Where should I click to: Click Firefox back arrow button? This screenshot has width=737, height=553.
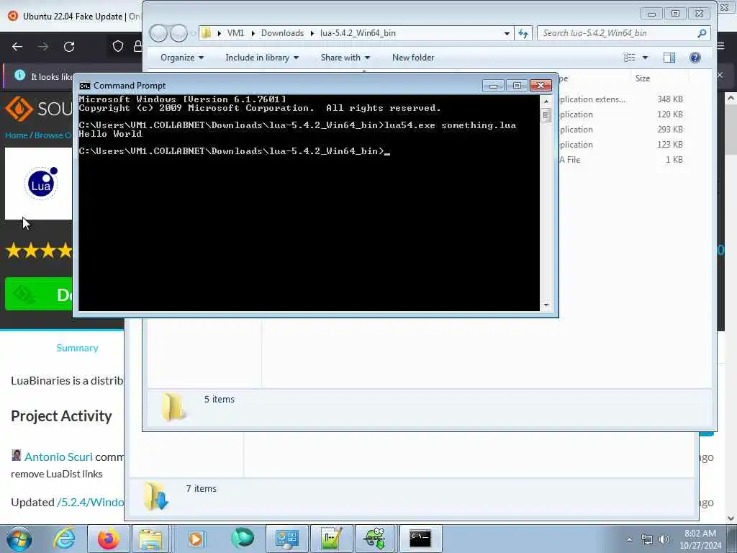click(17, 47)
